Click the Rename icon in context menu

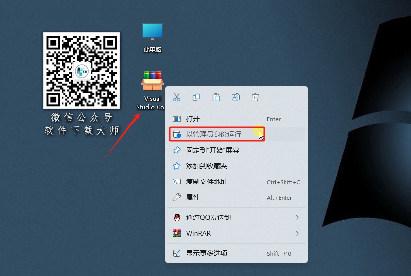click(x=236, y=97)
